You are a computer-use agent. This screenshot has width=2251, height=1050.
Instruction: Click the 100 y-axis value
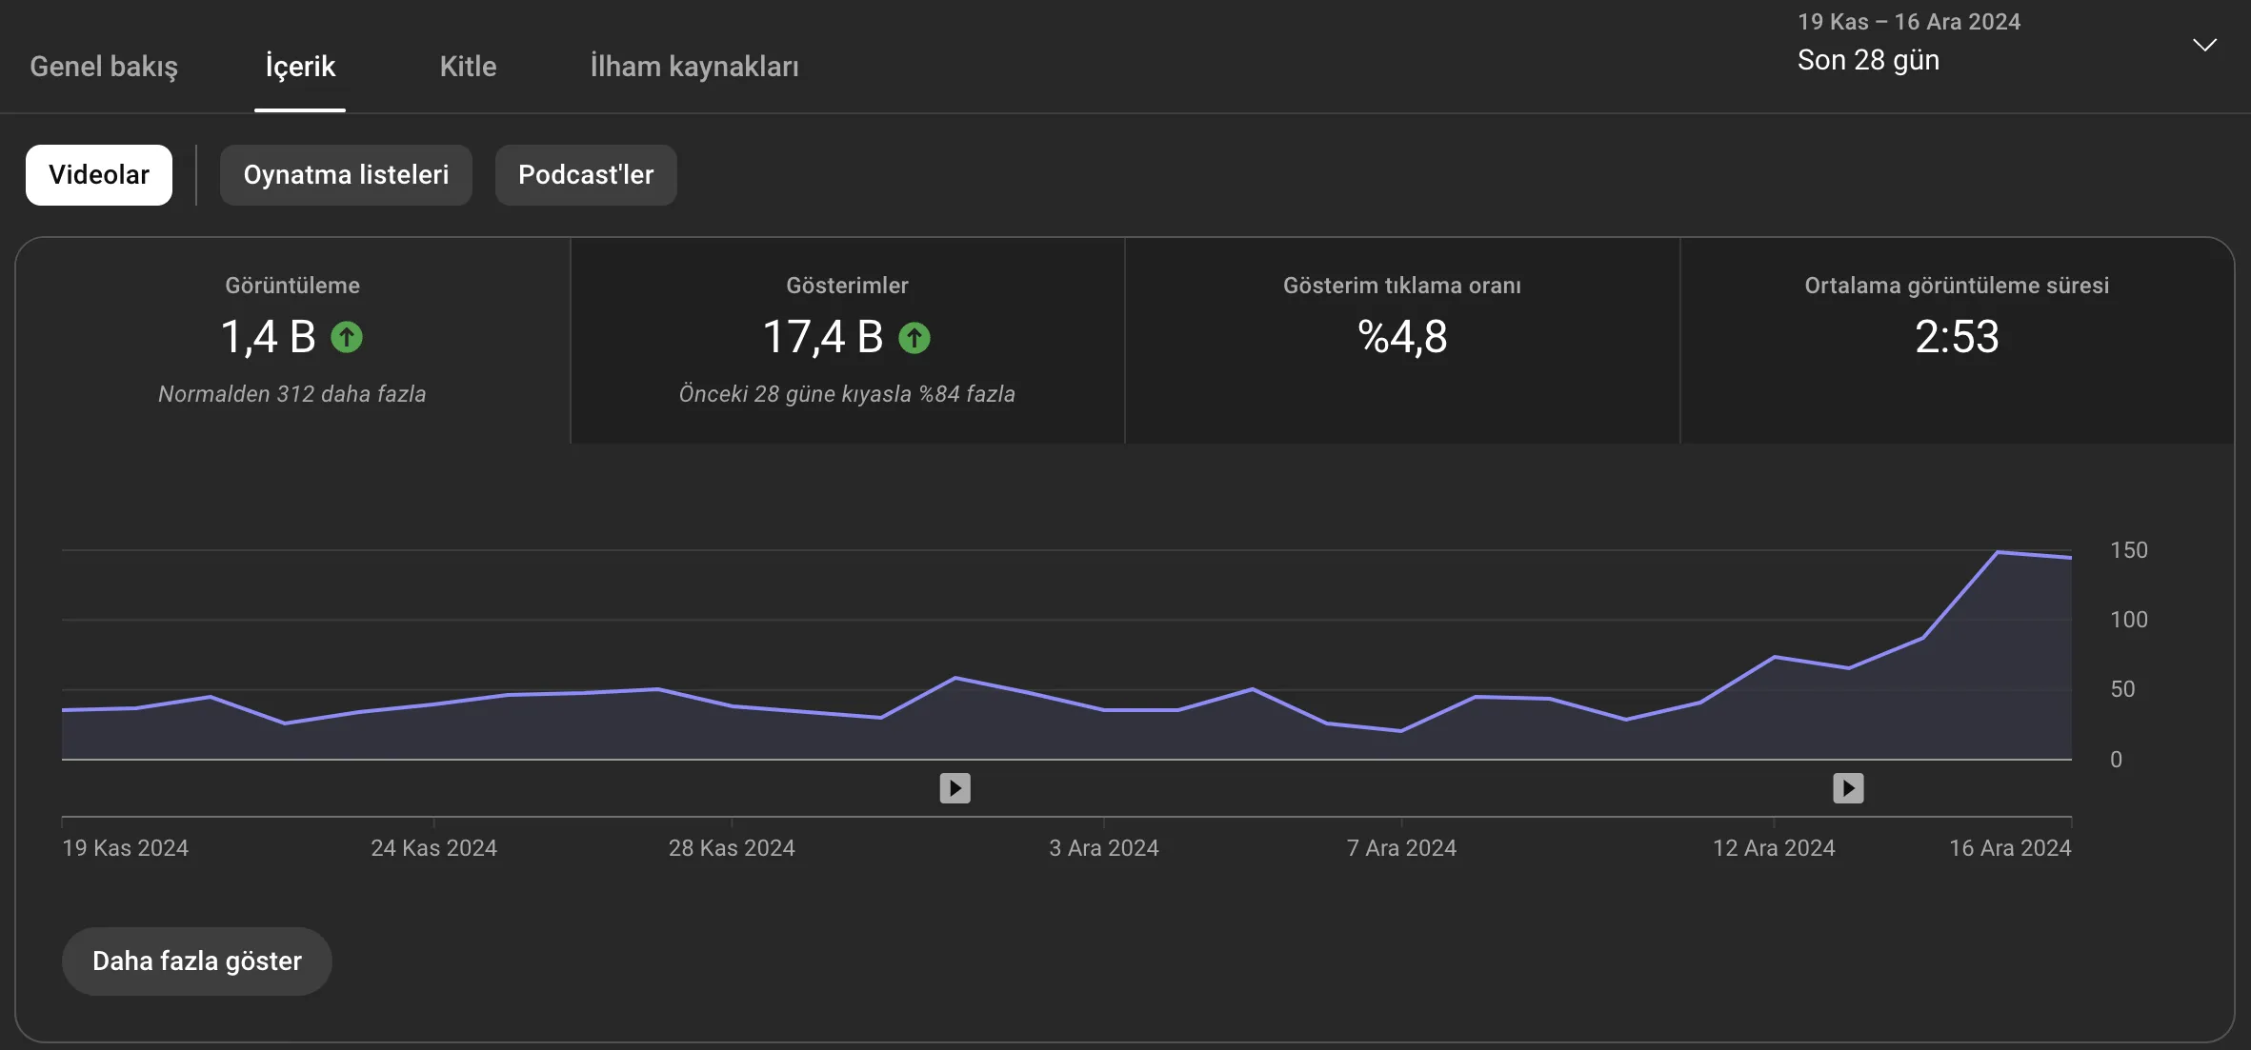pos(2129,620)
